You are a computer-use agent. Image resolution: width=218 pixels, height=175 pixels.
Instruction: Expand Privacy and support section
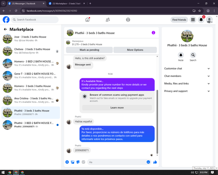[187, 91]
